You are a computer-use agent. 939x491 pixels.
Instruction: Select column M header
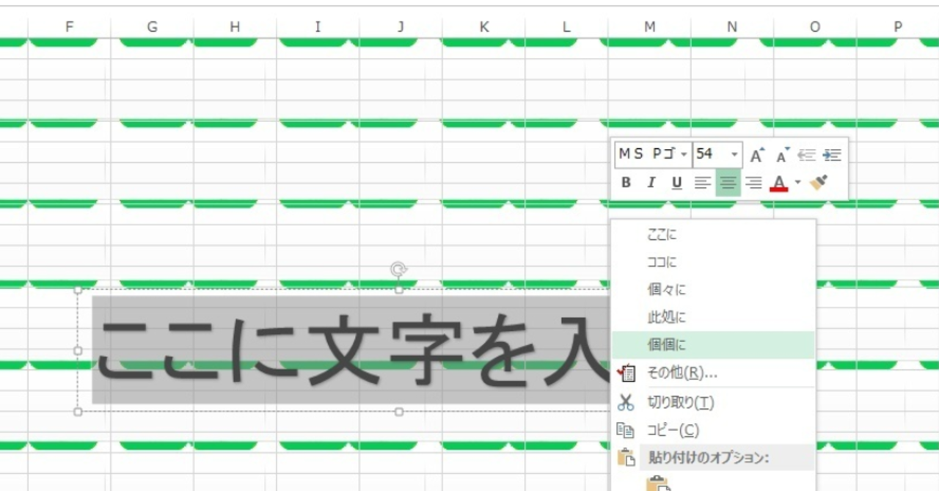click(649, 27)
